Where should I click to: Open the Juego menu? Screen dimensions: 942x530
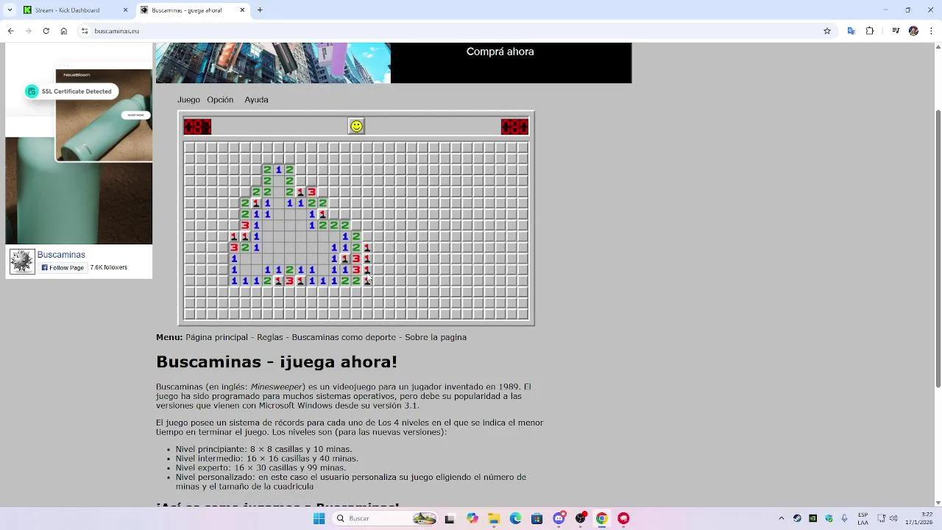tap(188, 99)
